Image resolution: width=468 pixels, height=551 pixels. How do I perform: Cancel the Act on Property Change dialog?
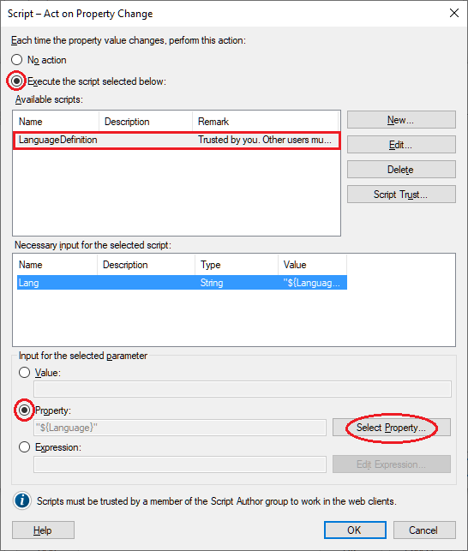pos(424,530)
